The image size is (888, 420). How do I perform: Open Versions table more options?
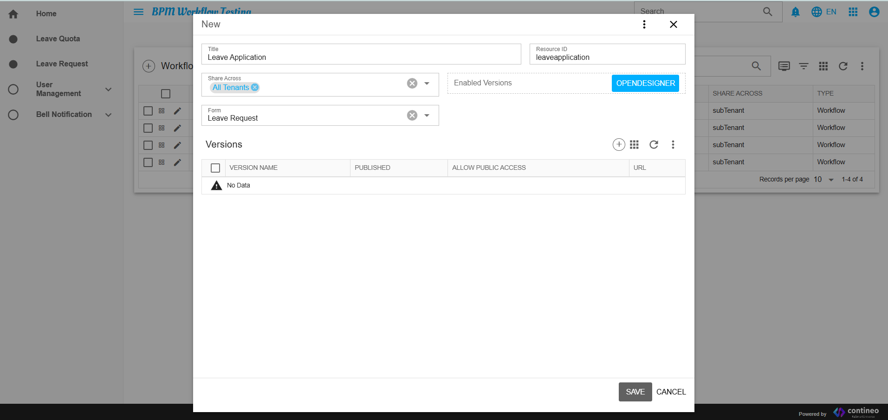pyautogui.click(x=673, y=145)
